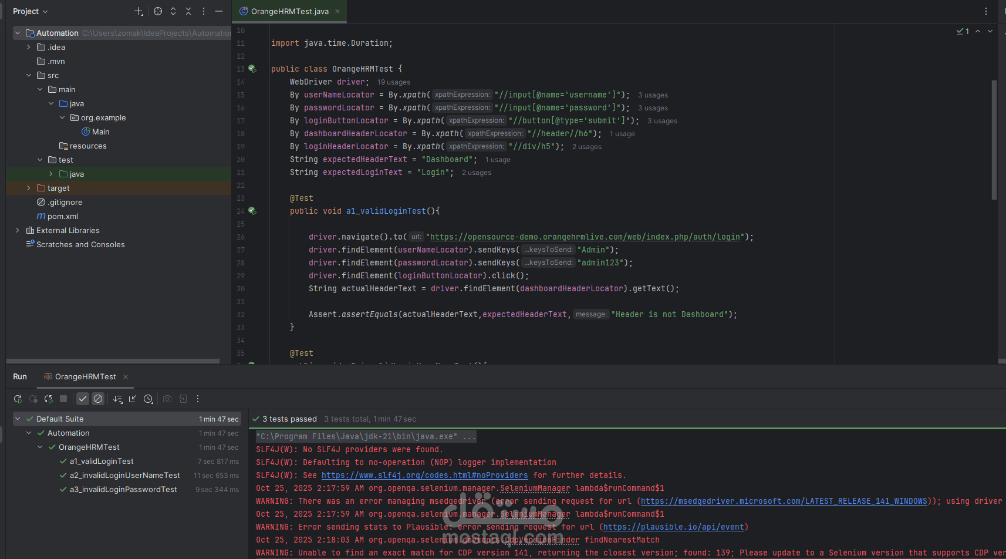Open the orangehrmlive login URL in code

click(585, 237)
